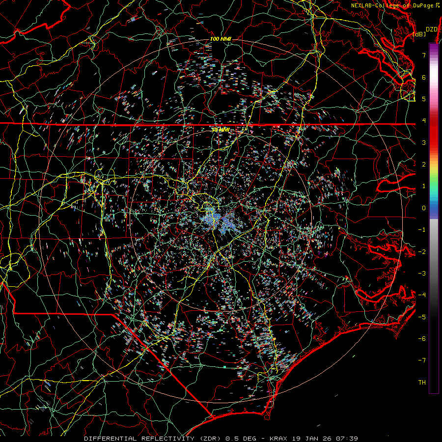Click the -6 dB label on the colorbar
442x442 pixels.
coord(422,339)
